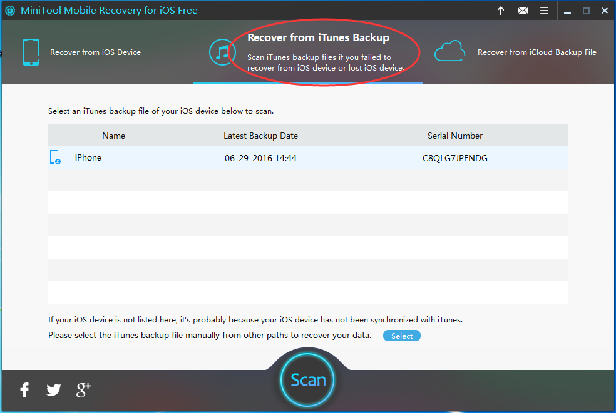Share on Google Plus icon
This screenshot has height=413, width=616.
[x=83, y=389]
